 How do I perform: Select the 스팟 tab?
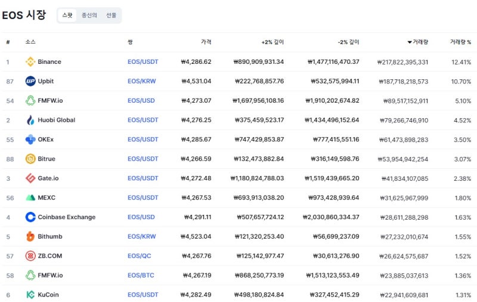67,16
